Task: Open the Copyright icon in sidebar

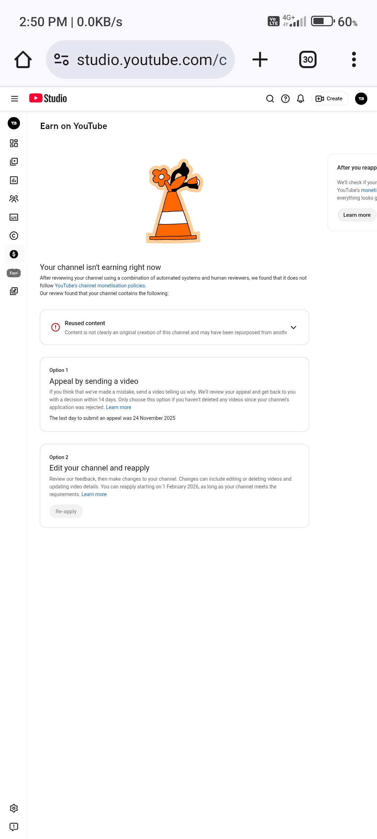Action: (x=14, y=236)
